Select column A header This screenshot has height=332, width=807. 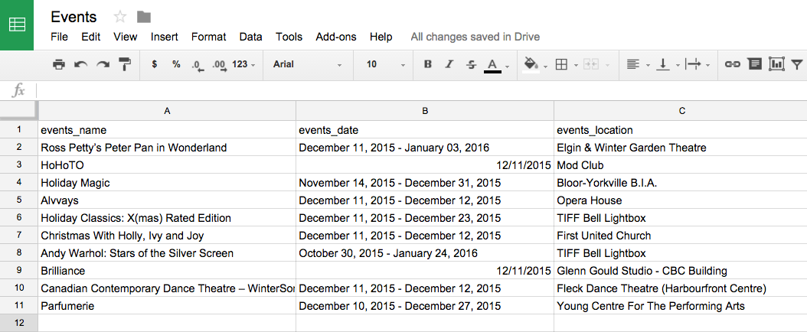(x=167, y=110)
